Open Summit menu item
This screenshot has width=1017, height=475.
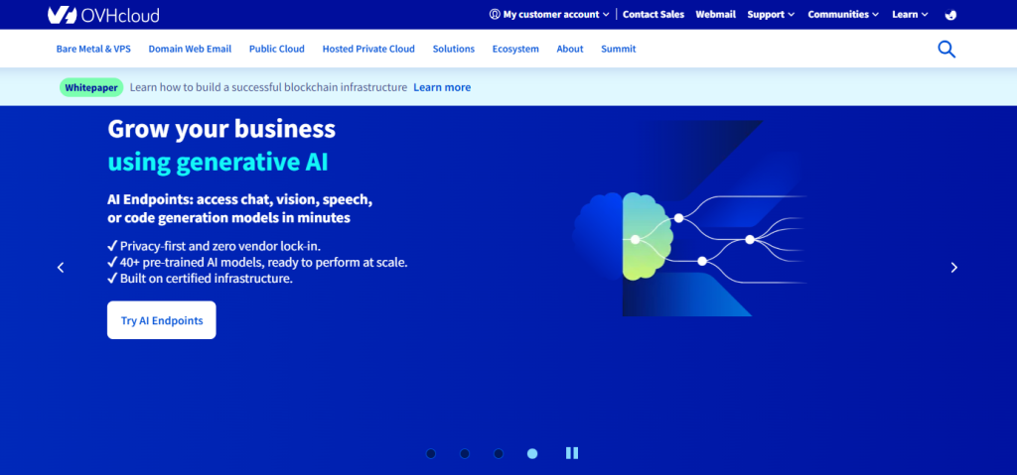618,49
